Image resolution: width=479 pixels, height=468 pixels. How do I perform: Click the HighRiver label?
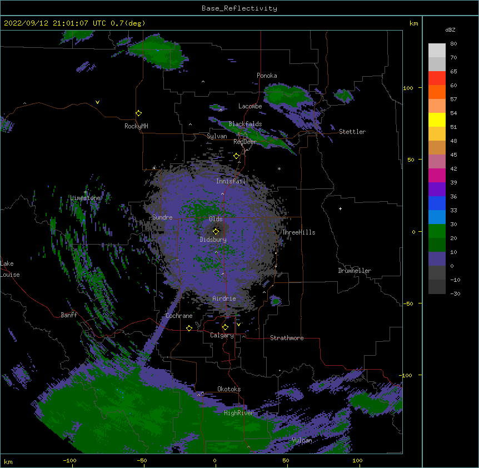(239, 413)
